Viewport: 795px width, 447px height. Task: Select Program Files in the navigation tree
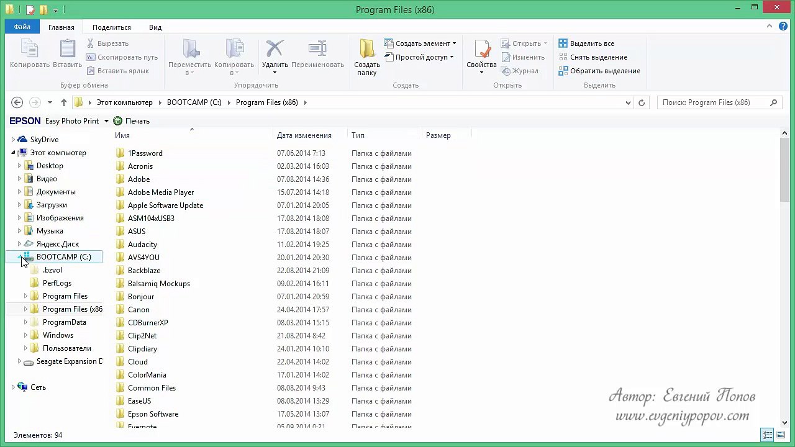click(x=65, y=296)
